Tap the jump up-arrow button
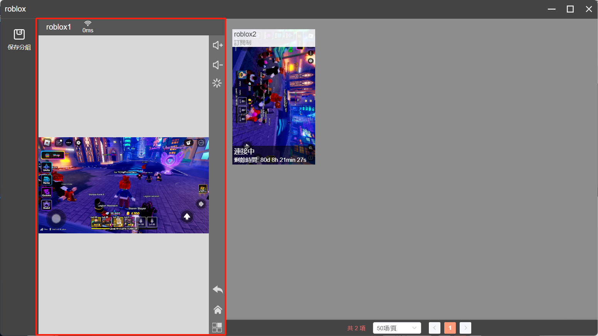 (x=187, y=217)
